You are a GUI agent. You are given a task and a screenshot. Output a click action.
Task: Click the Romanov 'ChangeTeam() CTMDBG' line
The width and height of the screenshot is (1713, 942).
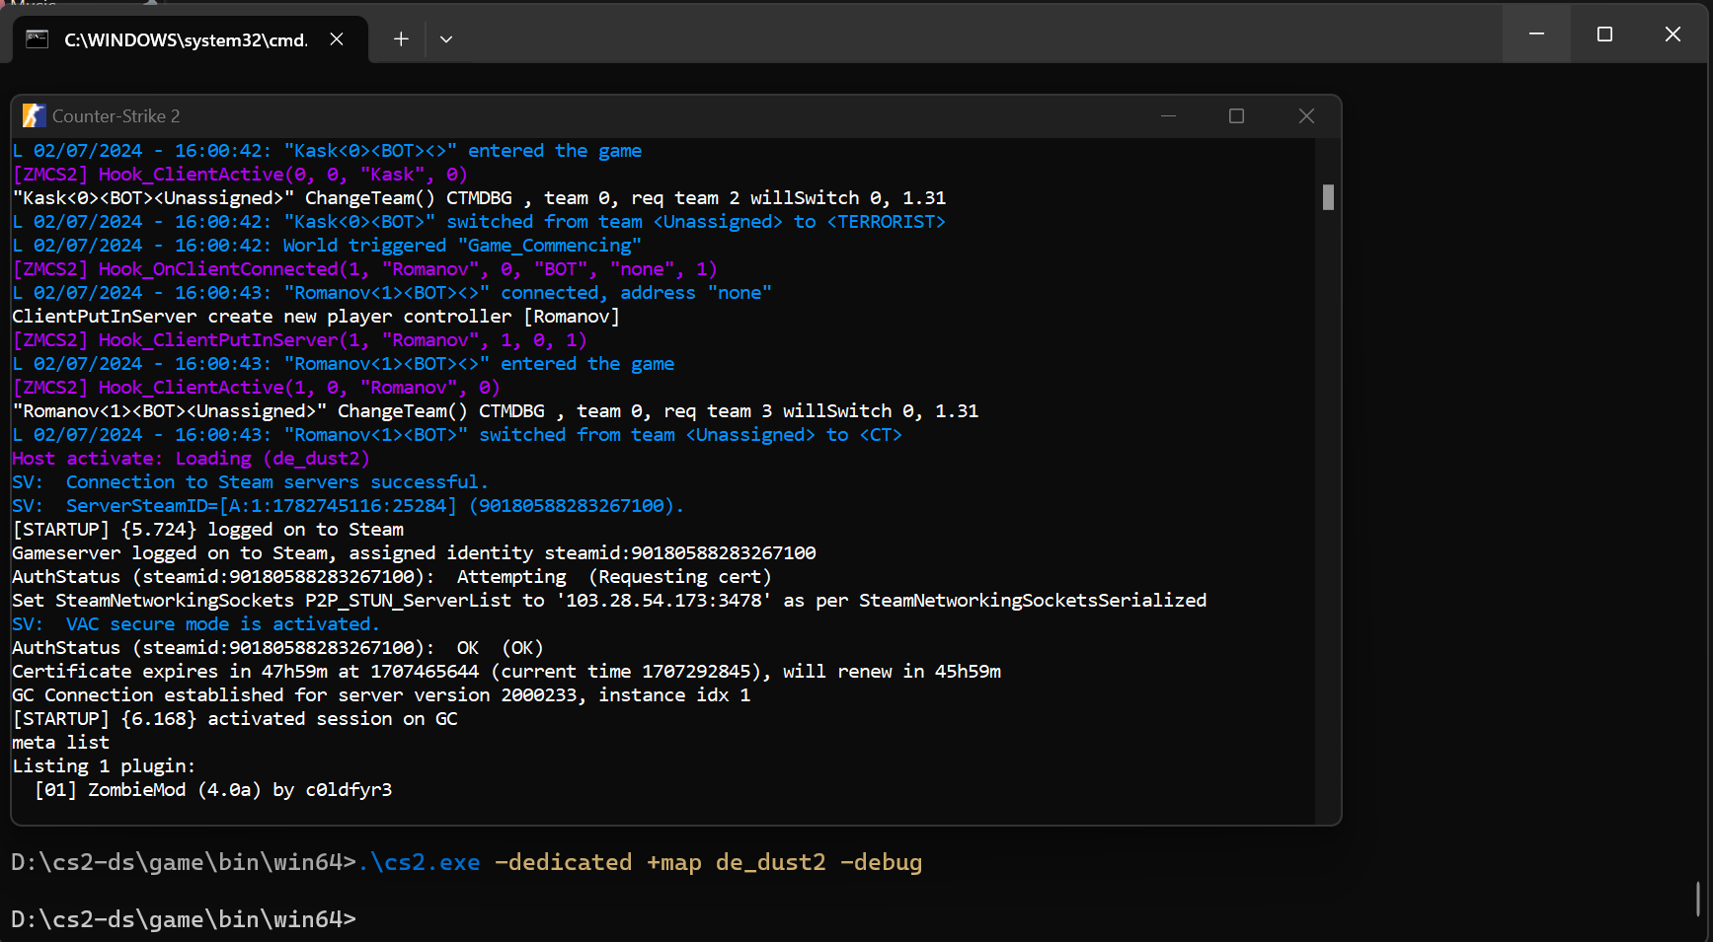point(496,411)
